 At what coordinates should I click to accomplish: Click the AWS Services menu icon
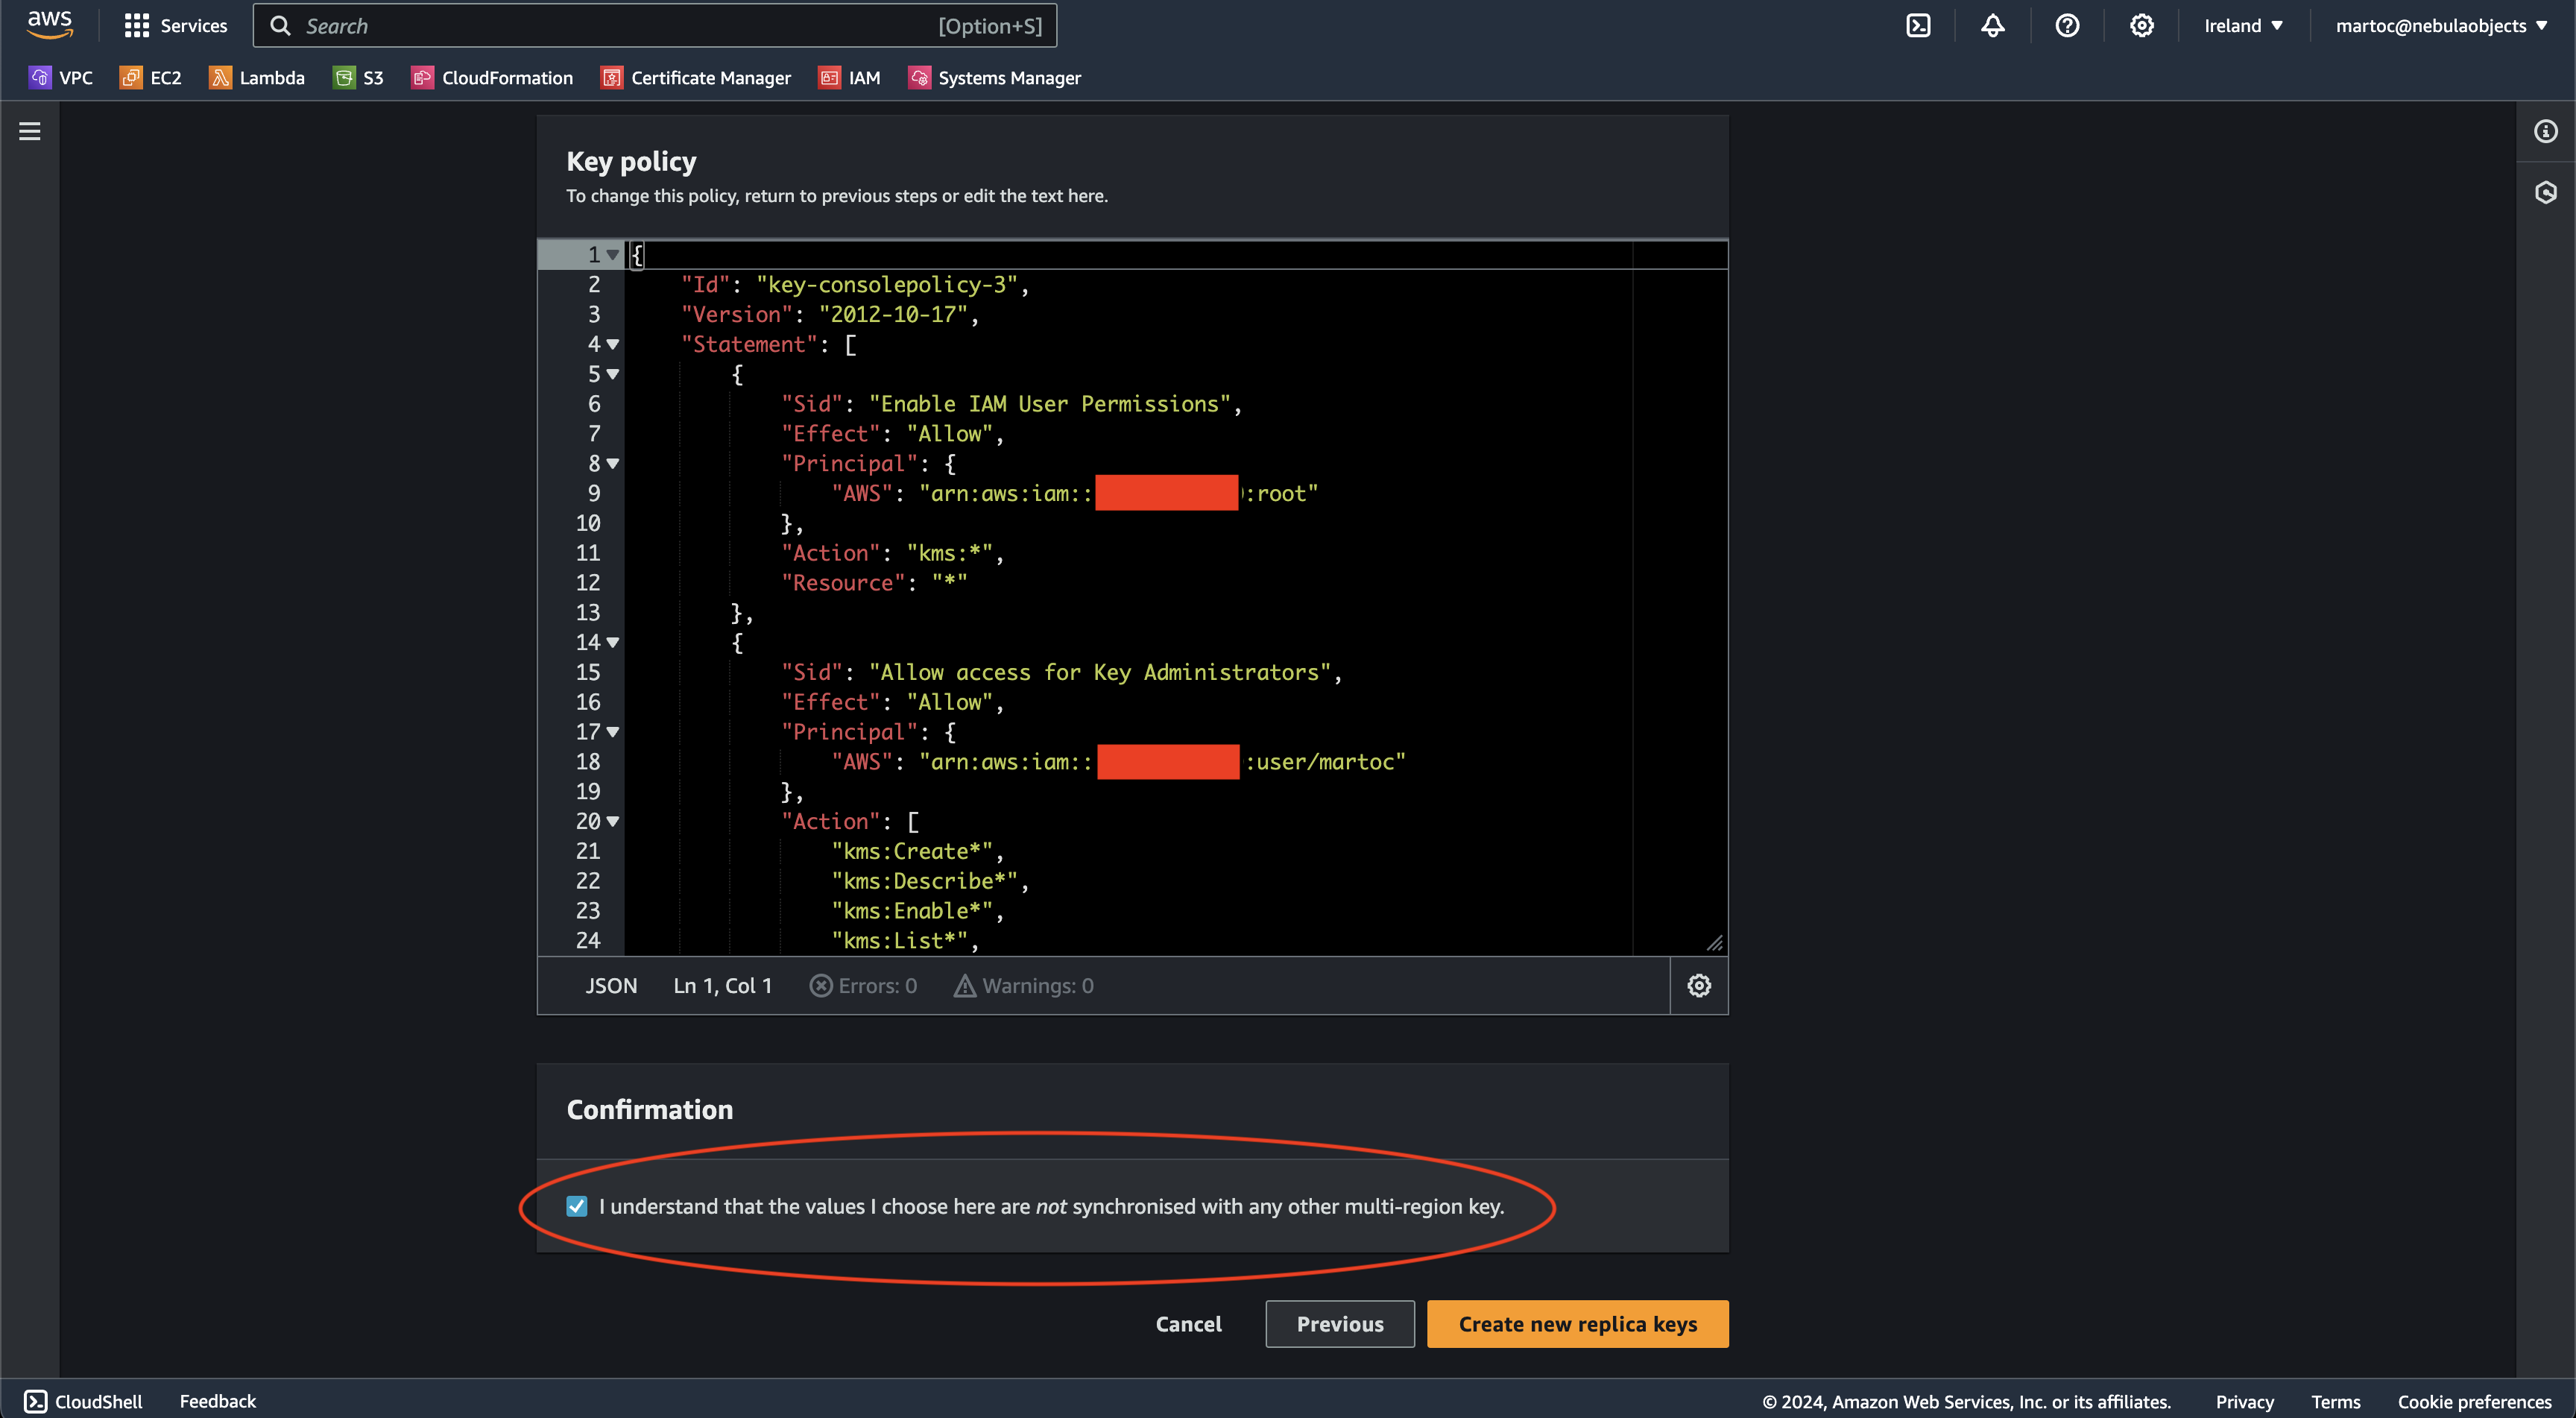point(136,25)
